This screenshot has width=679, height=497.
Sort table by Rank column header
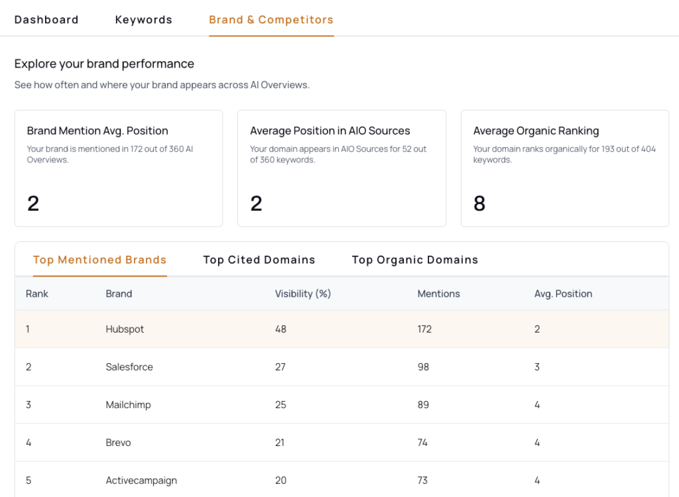pos(37,294)
